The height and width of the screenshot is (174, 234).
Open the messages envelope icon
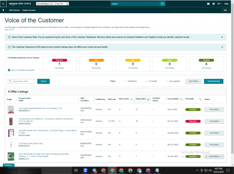(208, 4)
